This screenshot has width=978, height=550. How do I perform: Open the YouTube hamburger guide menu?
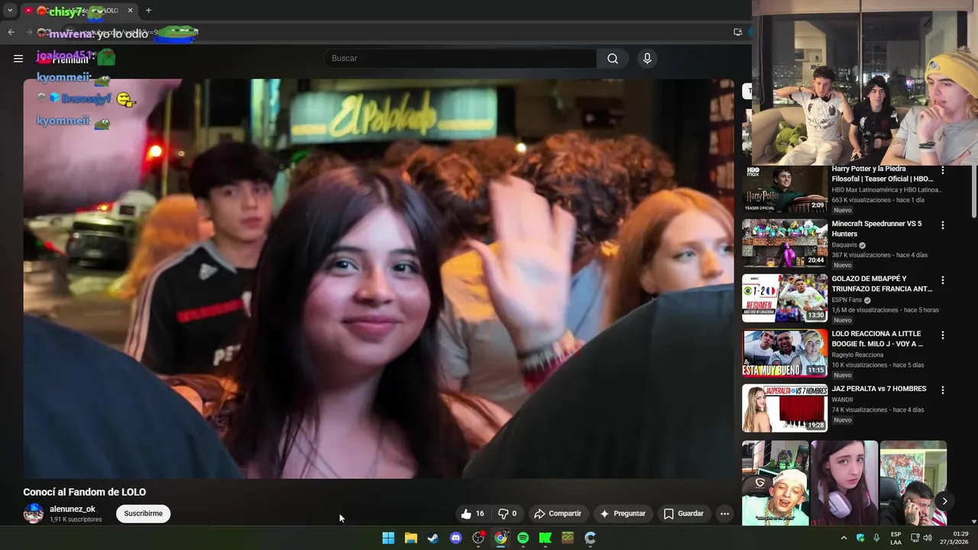18,58
